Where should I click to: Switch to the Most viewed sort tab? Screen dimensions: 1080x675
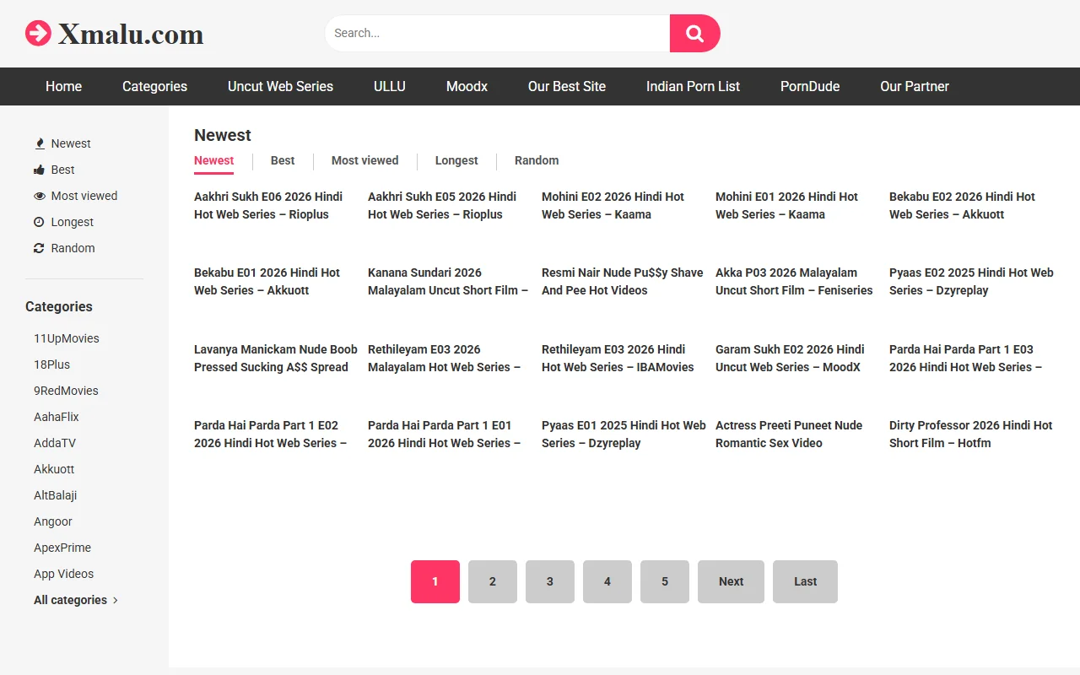(x=364, y=160)
